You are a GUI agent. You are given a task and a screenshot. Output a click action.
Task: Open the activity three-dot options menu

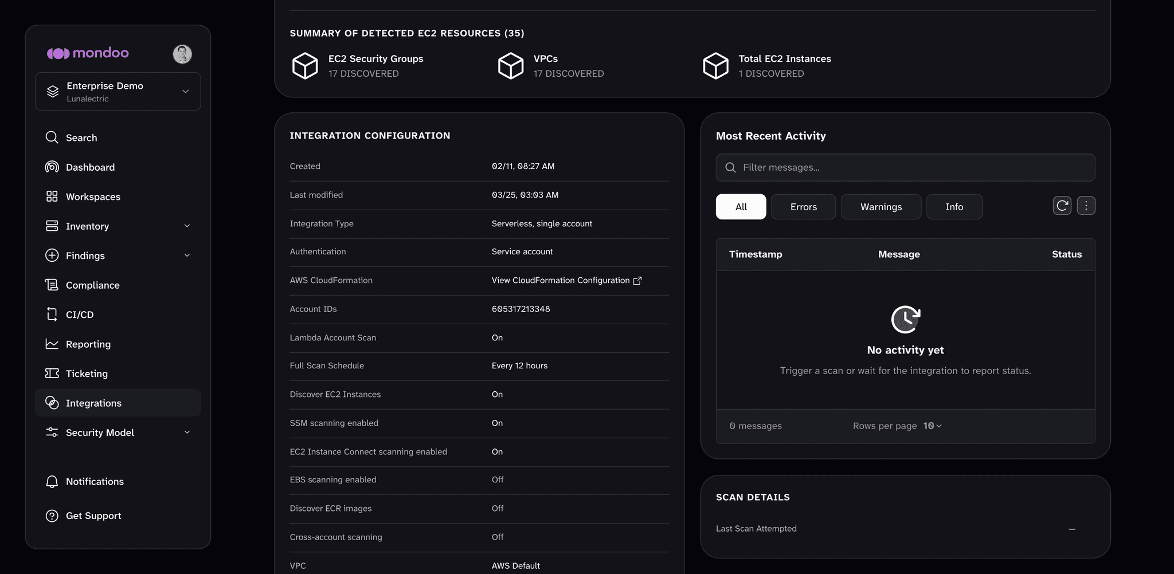click(x=1086, y=206)
